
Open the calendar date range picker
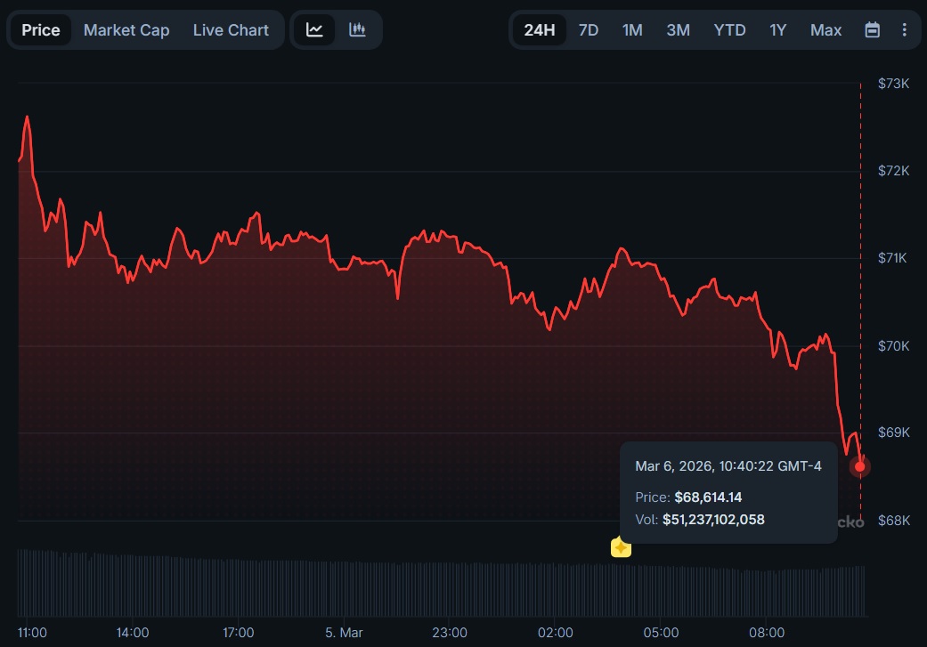tap(873, 30)
